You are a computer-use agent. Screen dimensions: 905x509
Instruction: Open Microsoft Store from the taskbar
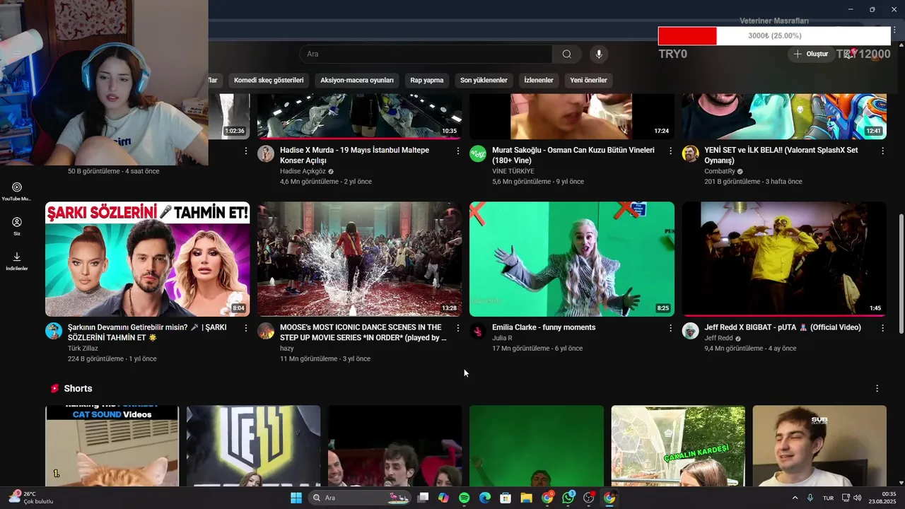[506, 498]
